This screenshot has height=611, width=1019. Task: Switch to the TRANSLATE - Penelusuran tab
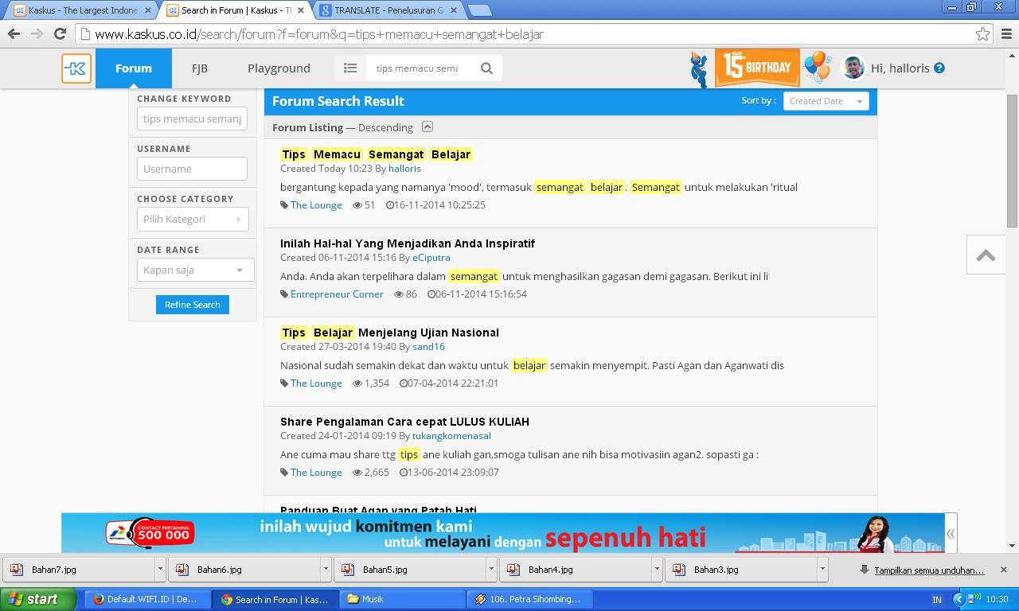tap(390, 10)
